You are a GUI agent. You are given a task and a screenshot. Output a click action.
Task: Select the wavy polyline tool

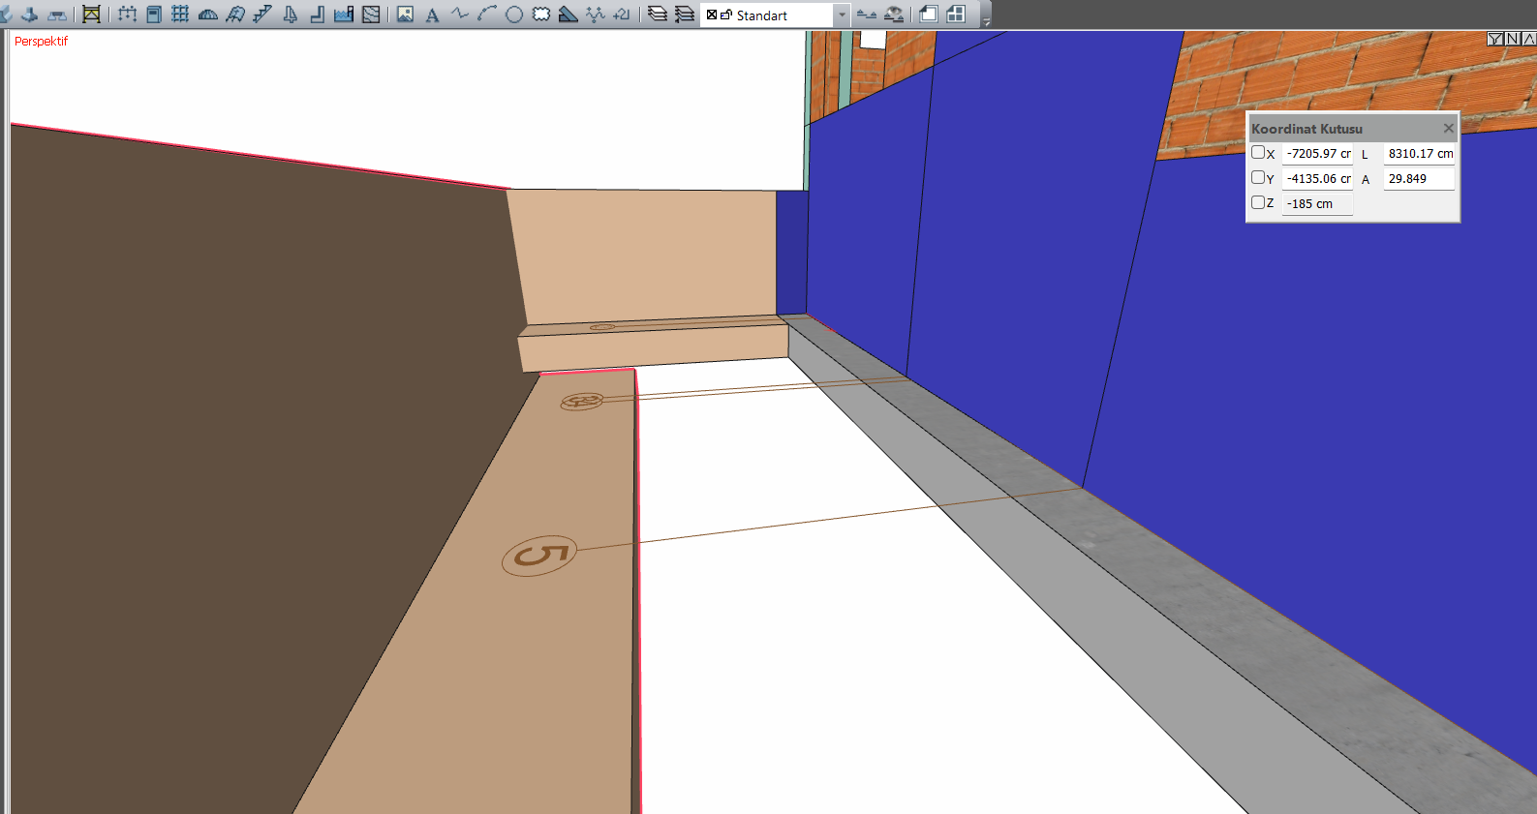click(460, 15)
